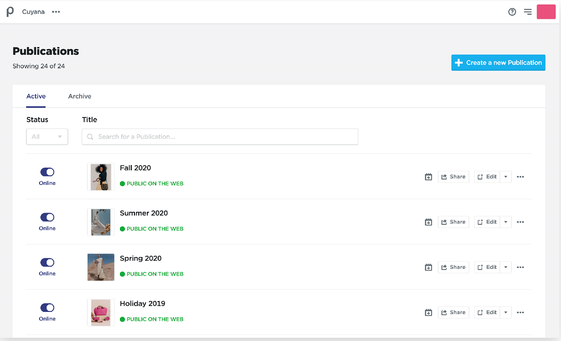Open the help question mark icon
The width and height of the screenshot is (561, 341).
point(512,12)
